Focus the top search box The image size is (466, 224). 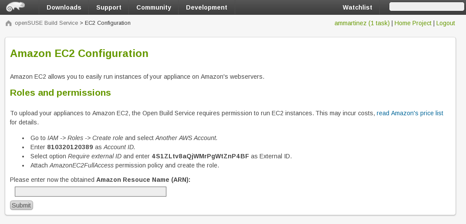(x=426, y=7)
